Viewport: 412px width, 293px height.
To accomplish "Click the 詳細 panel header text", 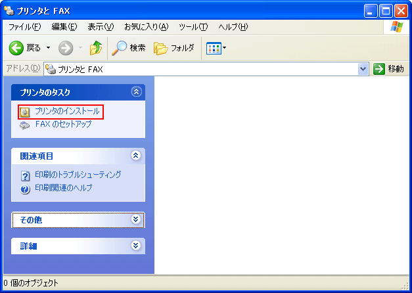I will 28,246.
